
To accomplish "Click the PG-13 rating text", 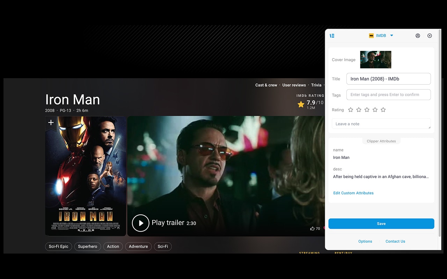I will tap(65, 111).
